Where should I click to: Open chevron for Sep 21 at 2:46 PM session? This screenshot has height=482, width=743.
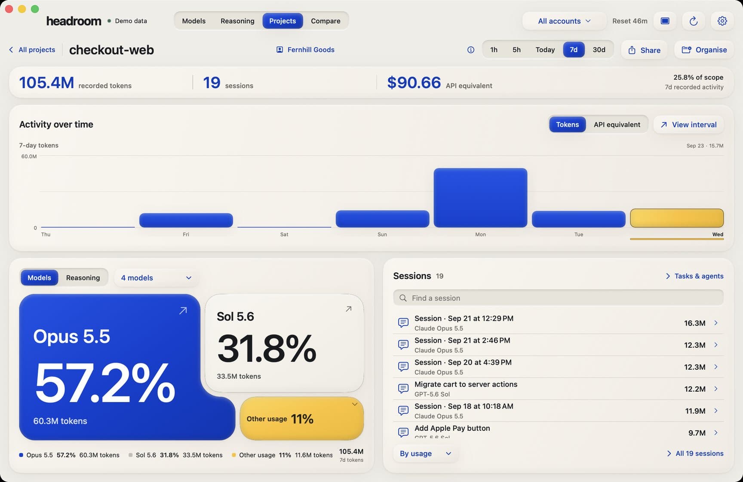coord(716,345)
